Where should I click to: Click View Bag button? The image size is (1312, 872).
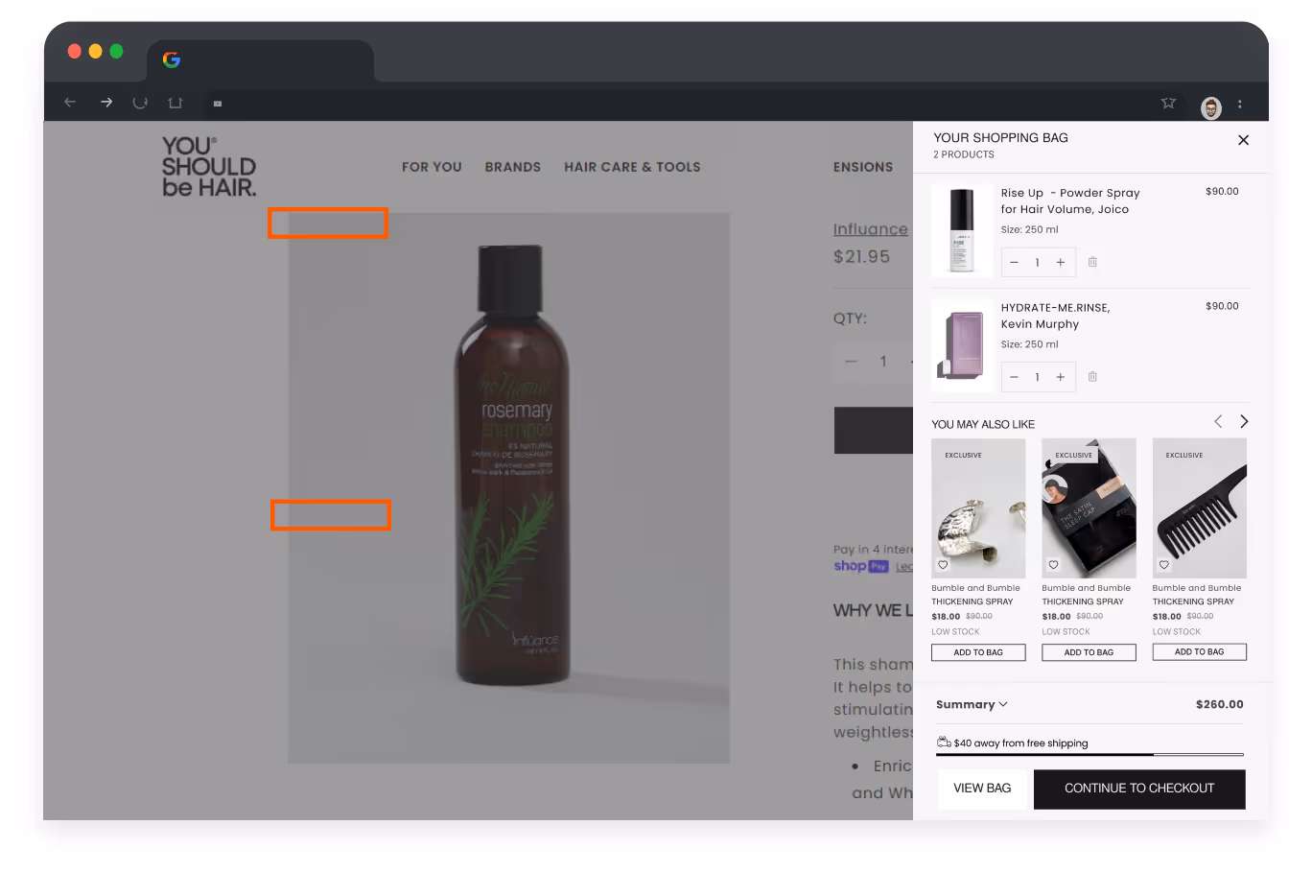click(x=982, y=789)
